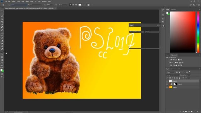Open layer blend mode Normal dropdown
Viewport: 201px width, 113px height.
172,75
